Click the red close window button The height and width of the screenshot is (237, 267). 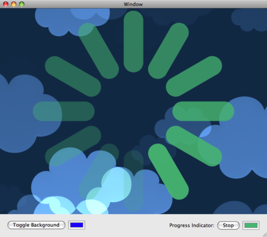pos(6,4)
